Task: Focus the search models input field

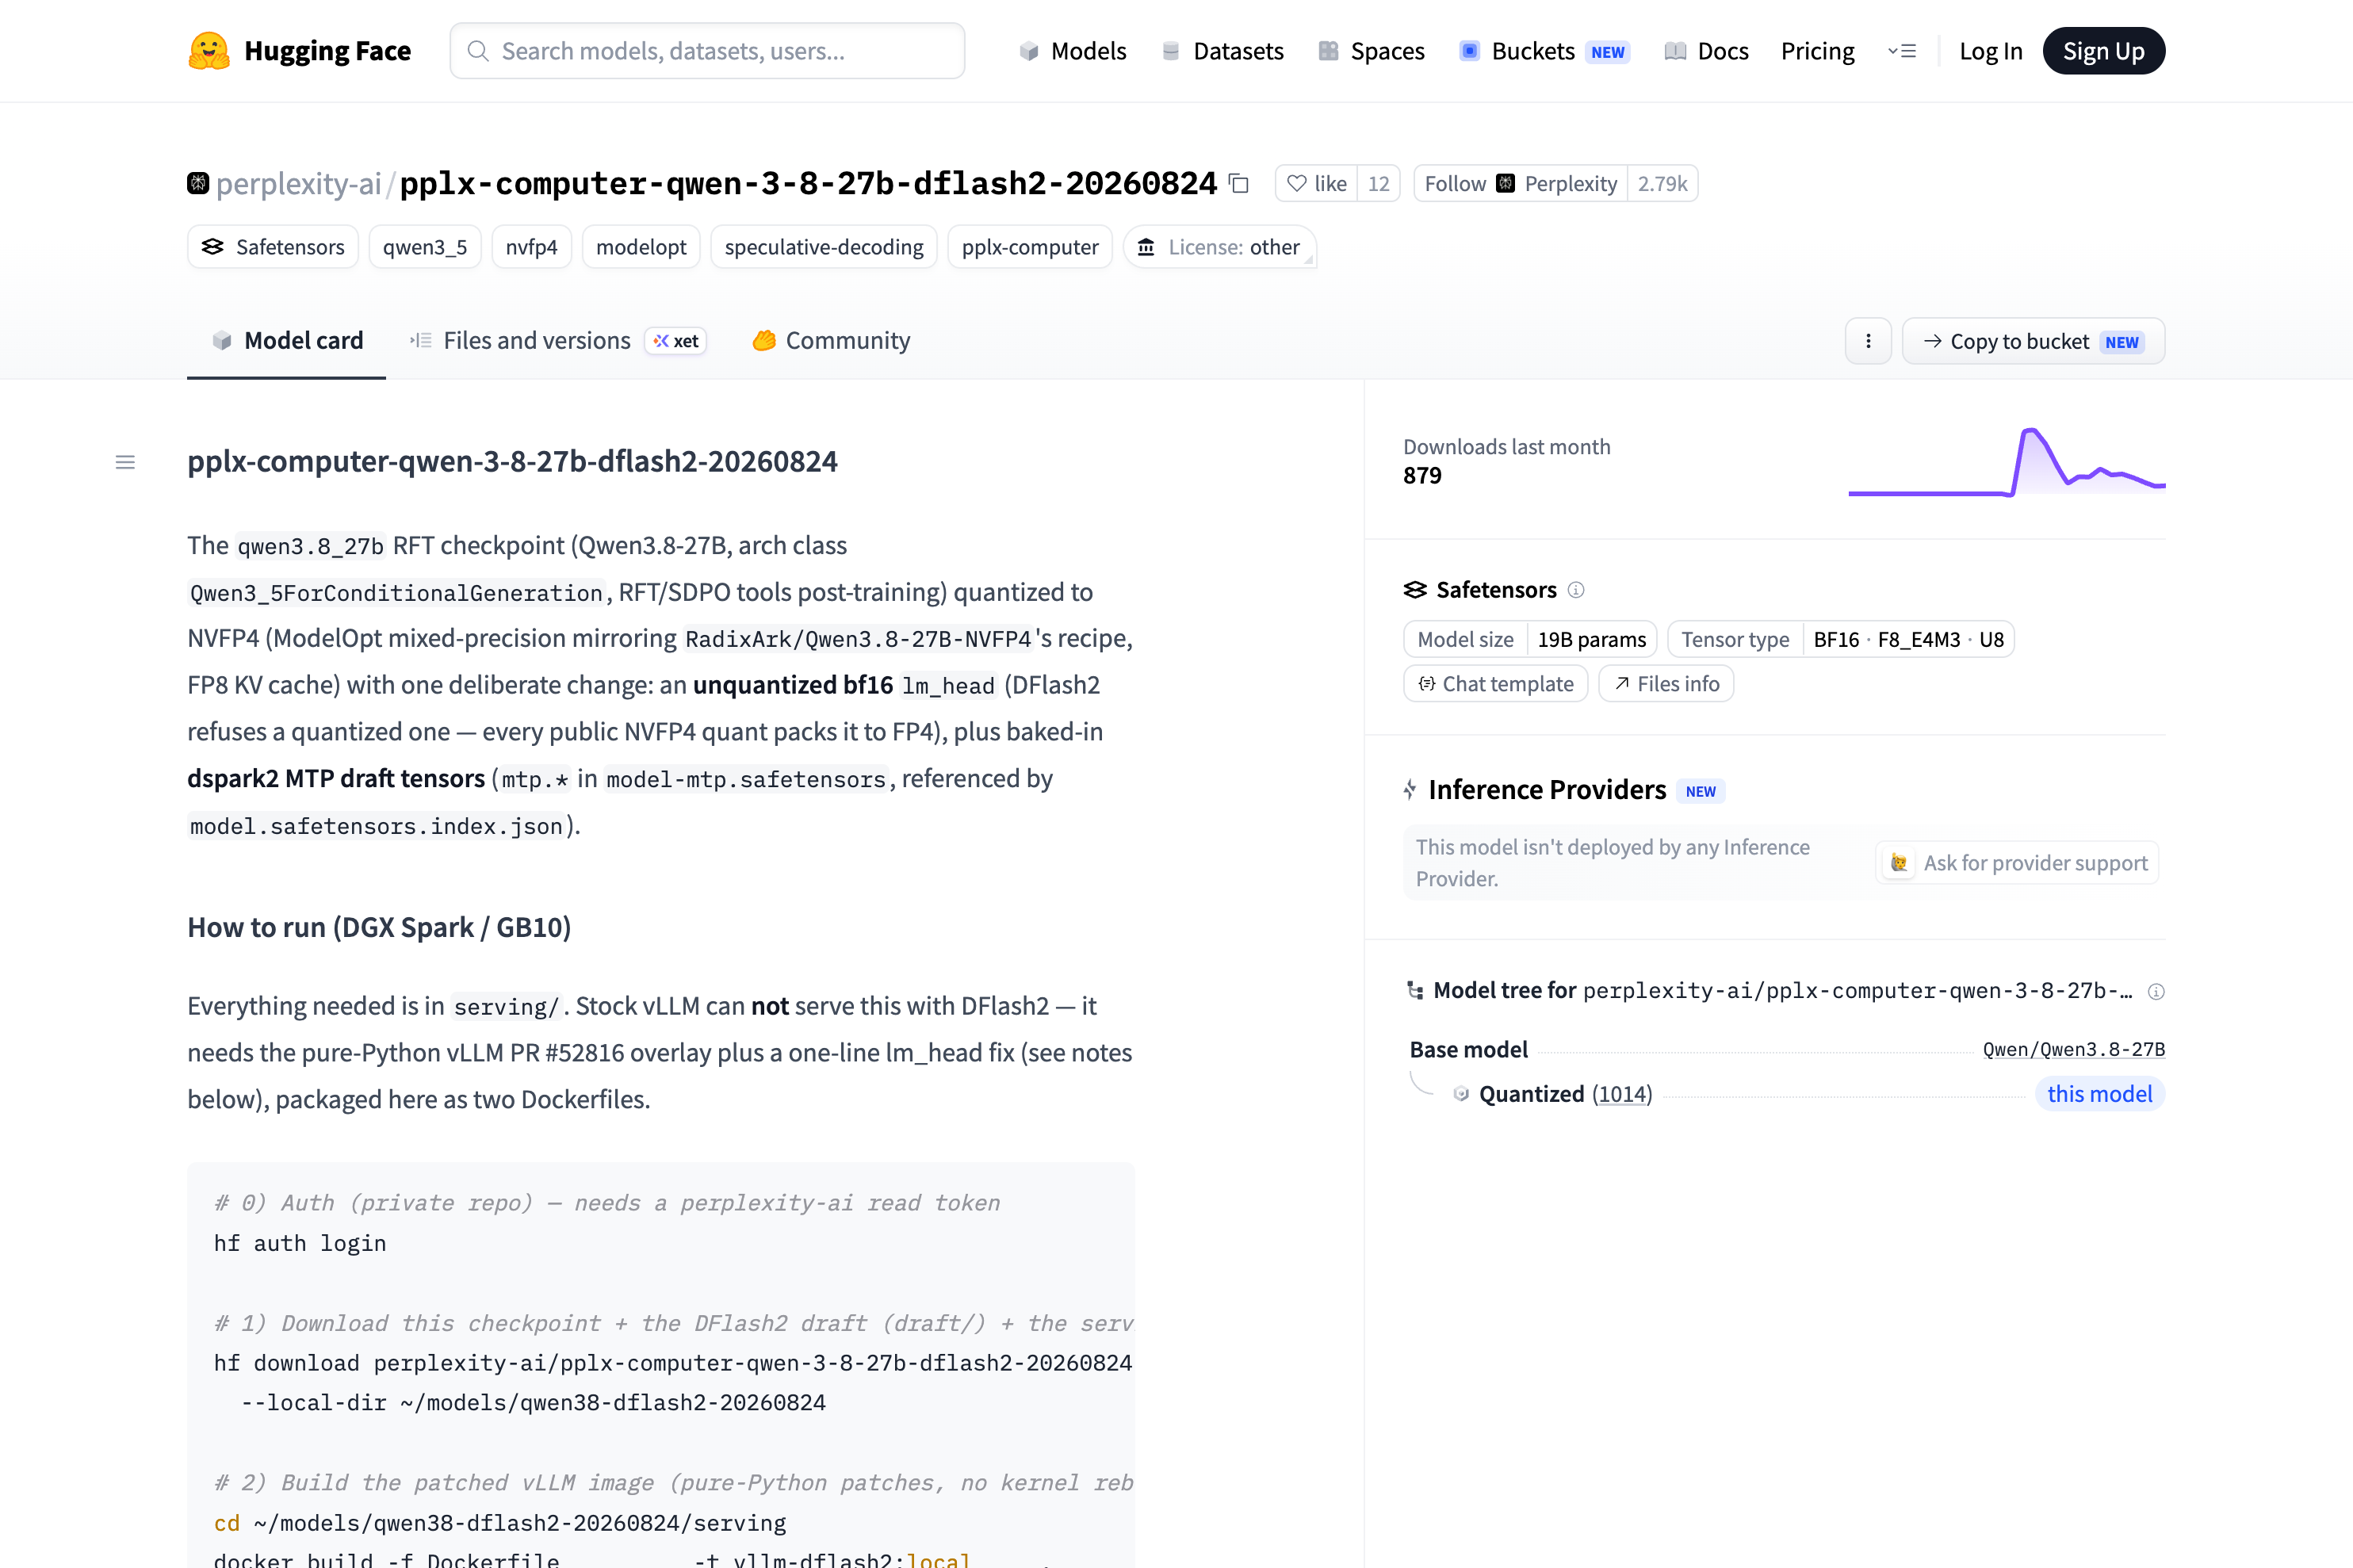Action: [x=707, y=51]
